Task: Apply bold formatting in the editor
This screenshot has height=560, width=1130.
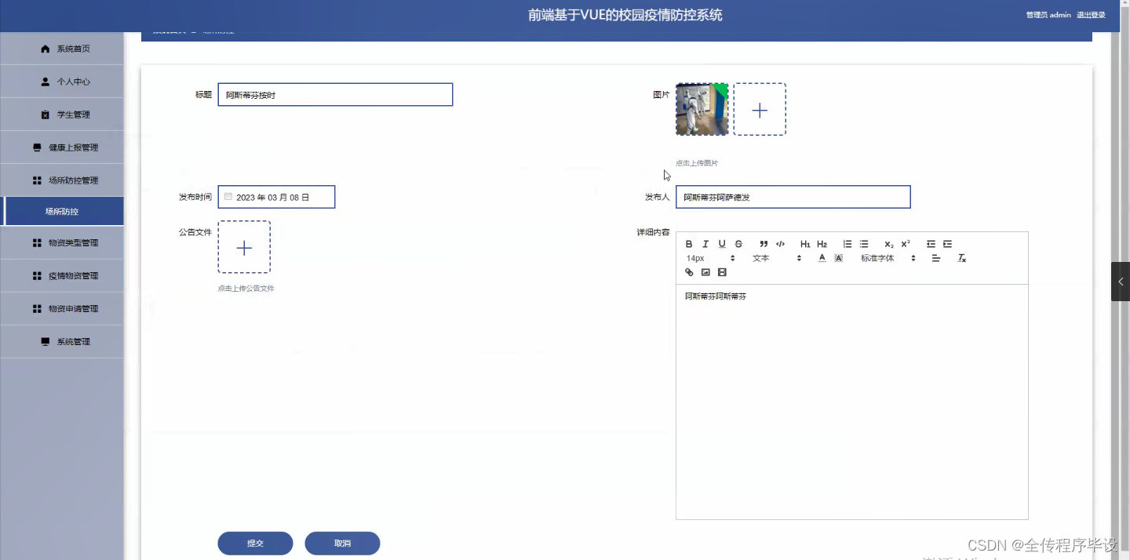Action: pos(689,244)
